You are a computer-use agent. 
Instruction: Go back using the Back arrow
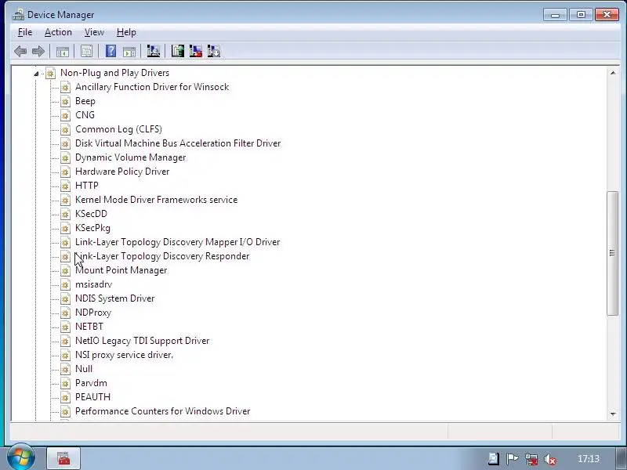[x=20, y=51]
